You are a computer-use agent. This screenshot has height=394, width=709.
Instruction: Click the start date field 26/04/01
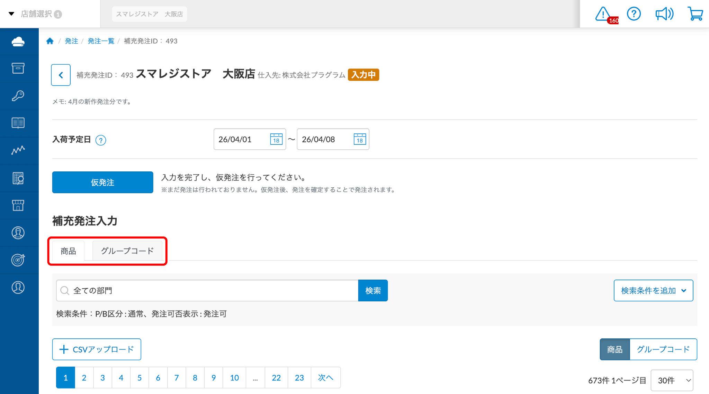(250, 139)
